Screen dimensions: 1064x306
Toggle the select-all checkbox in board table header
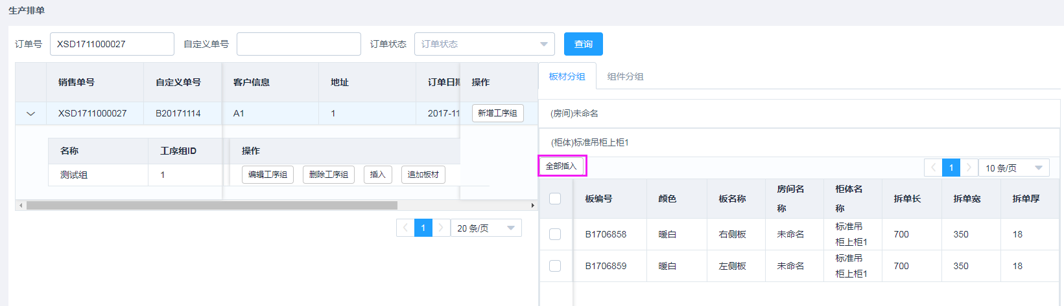pos(555,199)
